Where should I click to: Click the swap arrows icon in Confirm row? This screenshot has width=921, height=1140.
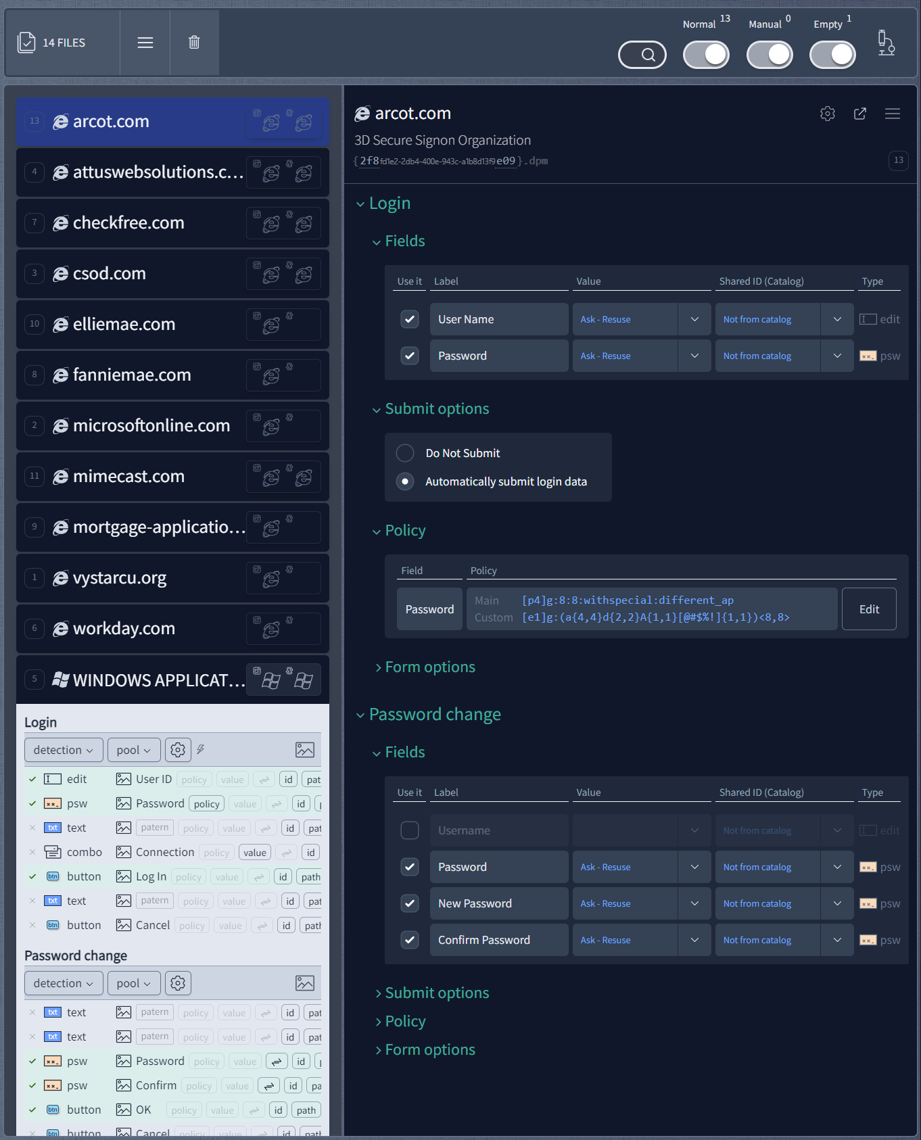point(268,1086)
